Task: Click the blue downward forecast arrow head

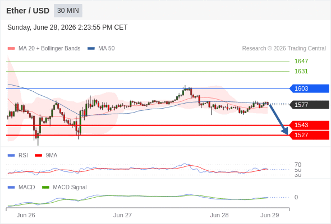Action: point(285,131)
